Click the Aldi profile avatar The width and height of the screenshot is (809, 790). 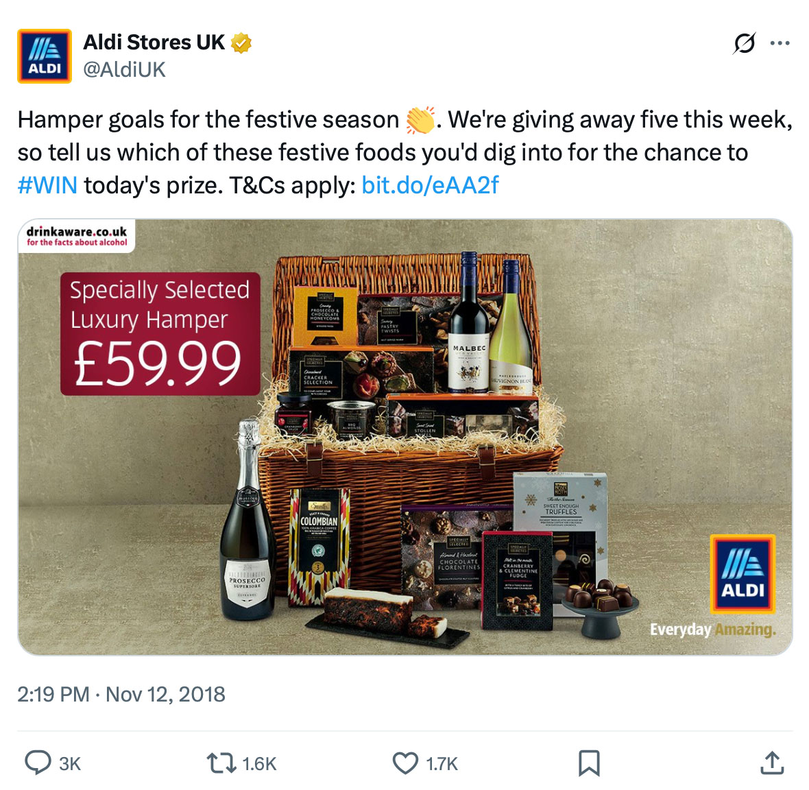click(44, 56)
